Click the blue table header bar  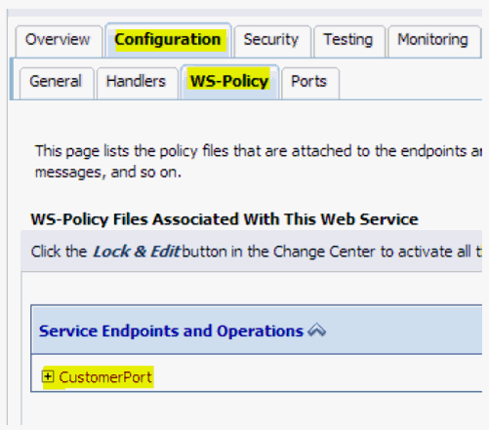click(x=257, y=330)
